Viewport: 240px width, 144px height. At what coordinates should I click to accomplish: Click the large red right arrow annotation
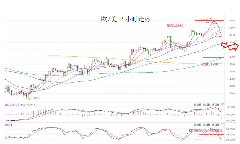[x=233, y=46]
